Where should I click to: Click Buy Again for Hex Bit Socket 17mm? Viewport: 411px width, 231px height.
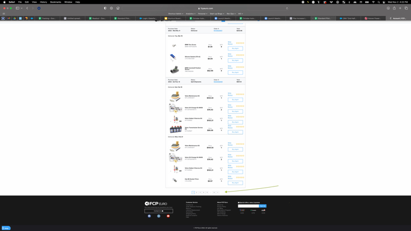point(235,183)
